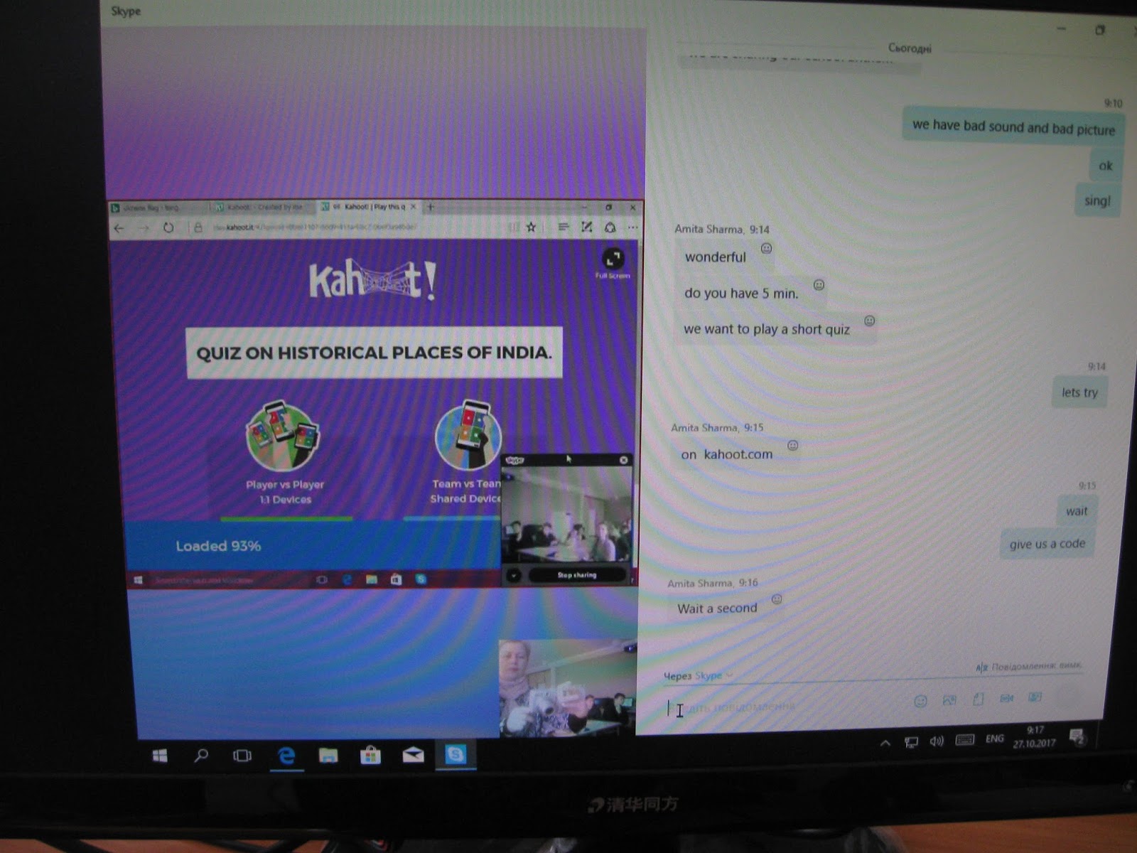Click the 'we have bad sound and bad picture' message

pos(1013,127)
